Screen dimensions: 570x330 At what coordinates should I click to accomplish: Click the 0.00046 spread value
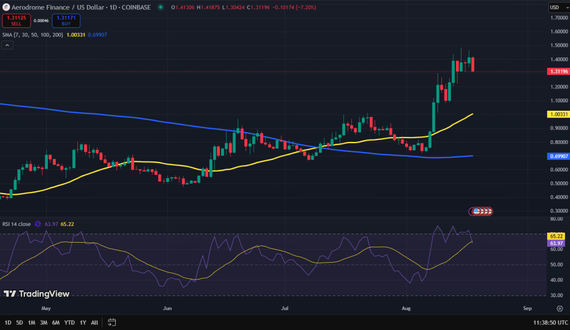point(41,21)
